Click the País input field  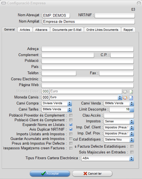coord(88,67)
